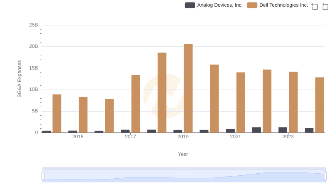This screenshot has width=333, height=192.
Task: Click the dark Analog Devices legend swatch
Action: [190, 5]
